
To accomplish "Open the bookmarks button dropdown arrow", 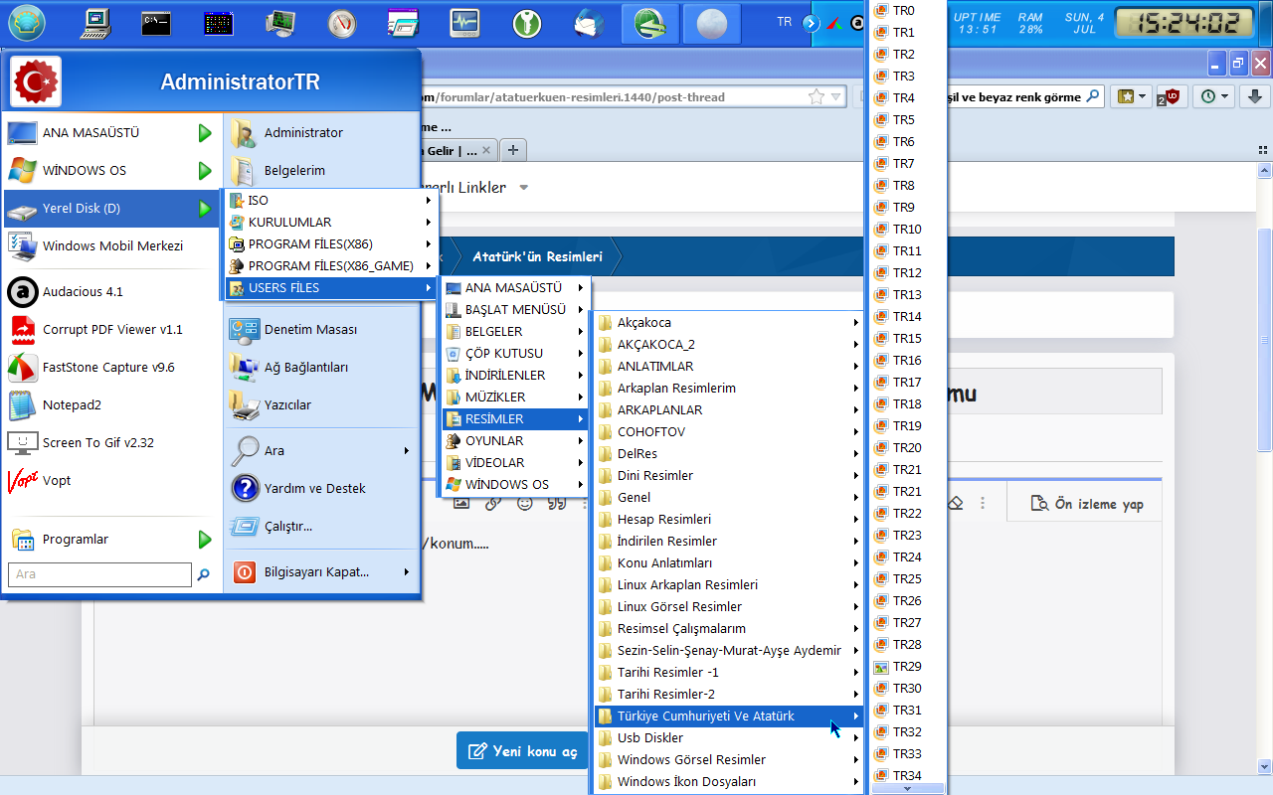I will [x=1143, y=96].
